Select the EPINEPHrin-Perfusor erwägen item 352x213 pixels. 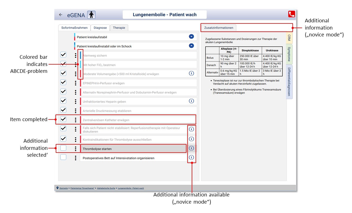click(x=138, y=83)
